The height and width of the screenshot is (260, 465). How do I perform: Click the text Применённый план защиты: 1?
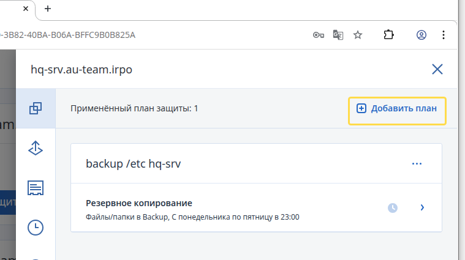[x=134, y=108]
